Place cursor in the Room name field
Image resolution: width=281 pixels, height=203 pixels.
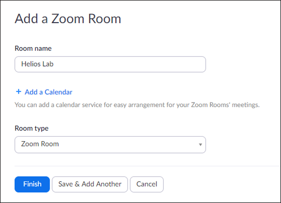110,64
